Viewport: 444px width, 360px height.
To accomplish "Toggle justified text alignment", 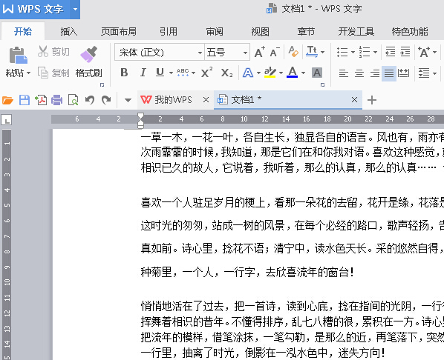I will 389,73.
